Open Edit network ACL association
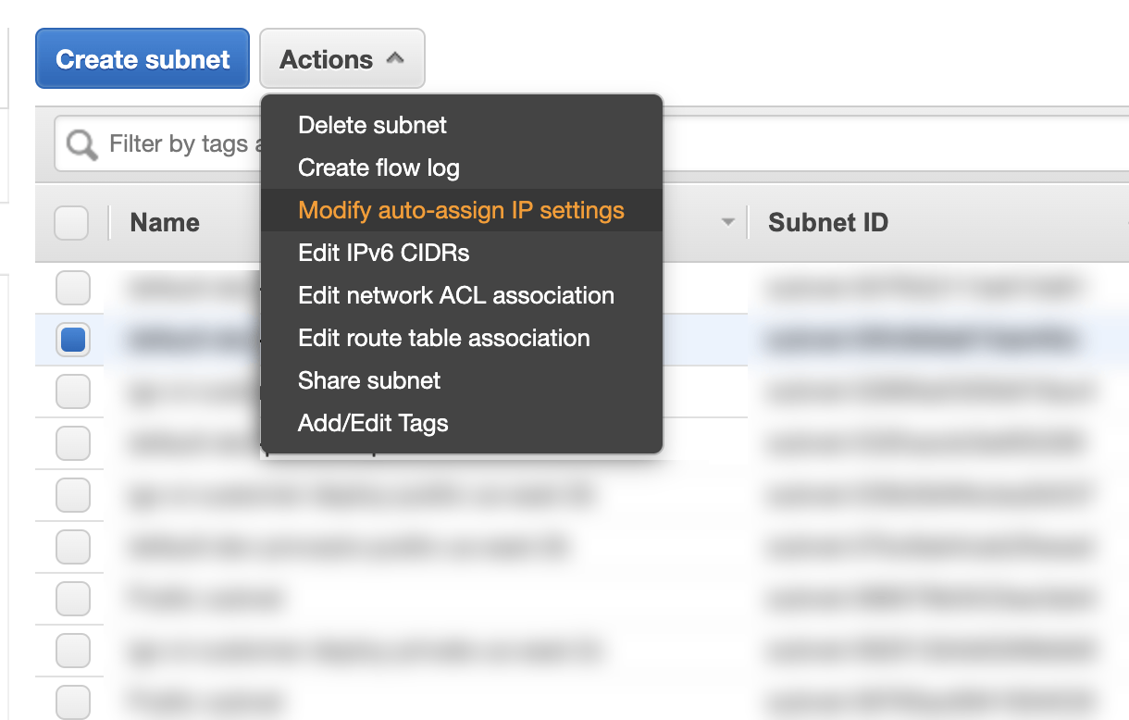The image size is (1129, 720). 455,295
